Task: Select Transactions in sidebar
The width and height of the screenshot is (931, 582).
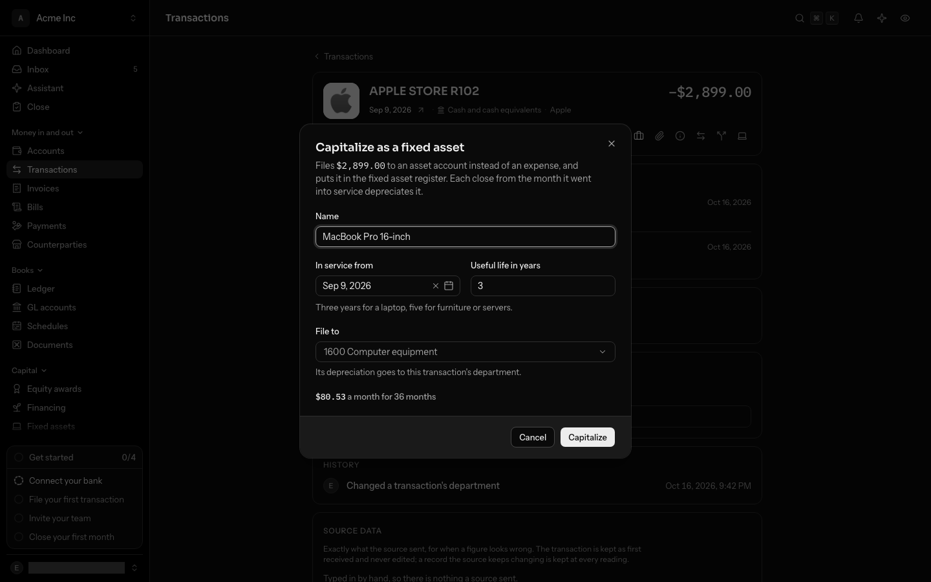Action: tap(74, 169)
